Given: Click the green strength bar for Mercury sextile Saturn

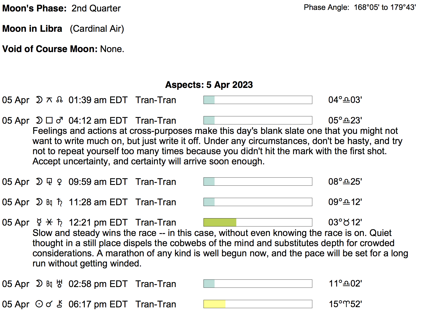Looking at the screenshot, I should click(220, 223).
